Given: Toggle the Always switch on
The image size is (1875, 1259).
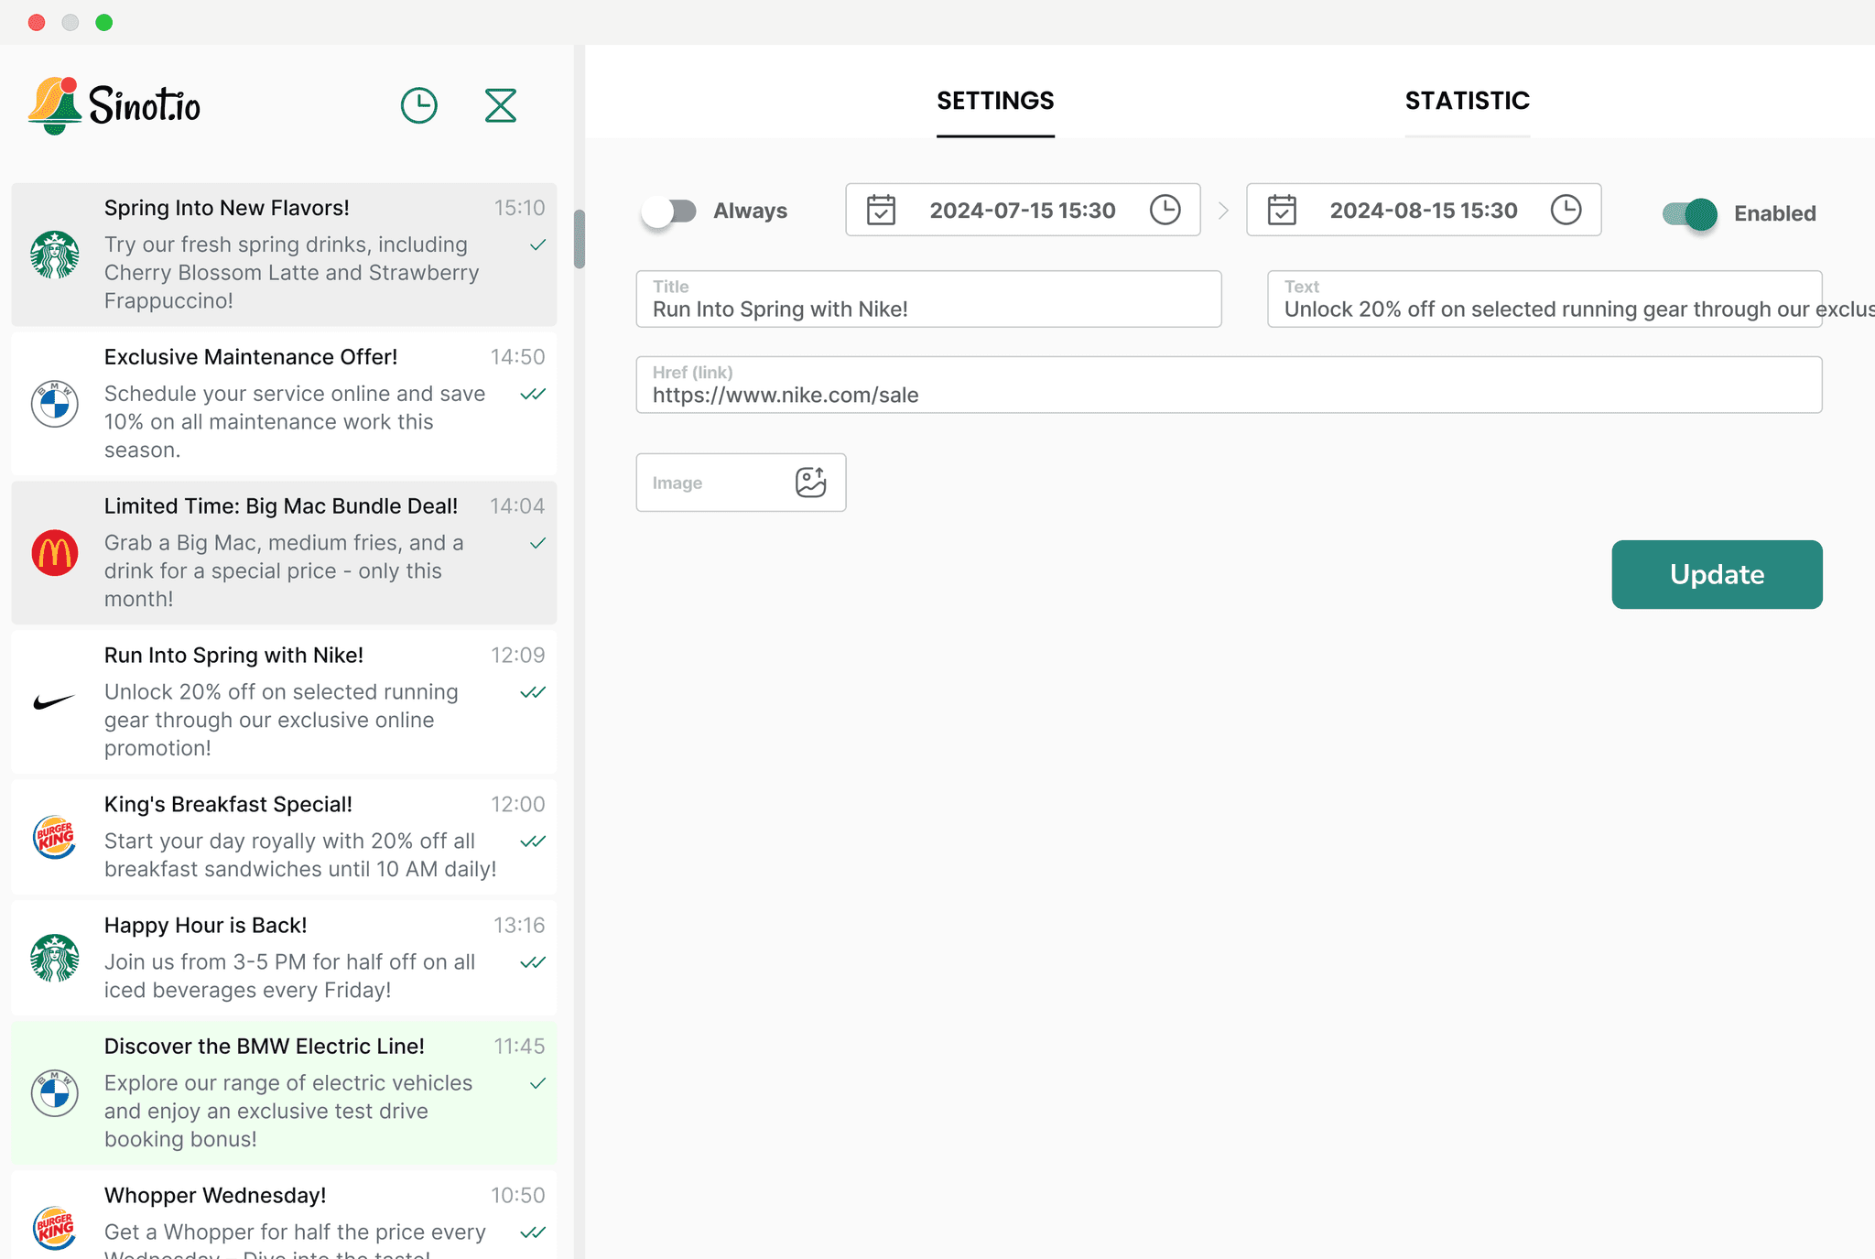Looking at the screenshot, I should click(x=669, y=212).
